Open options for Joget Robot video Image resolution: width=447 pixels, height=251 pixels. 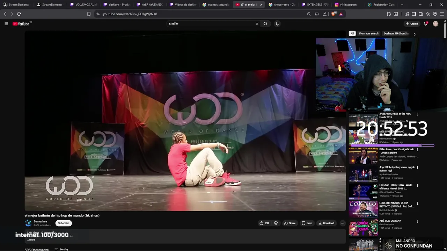pos(417,167)
